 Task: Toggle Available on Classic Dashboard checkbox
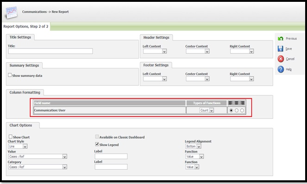pyautogui.click(x=97, y=137)
